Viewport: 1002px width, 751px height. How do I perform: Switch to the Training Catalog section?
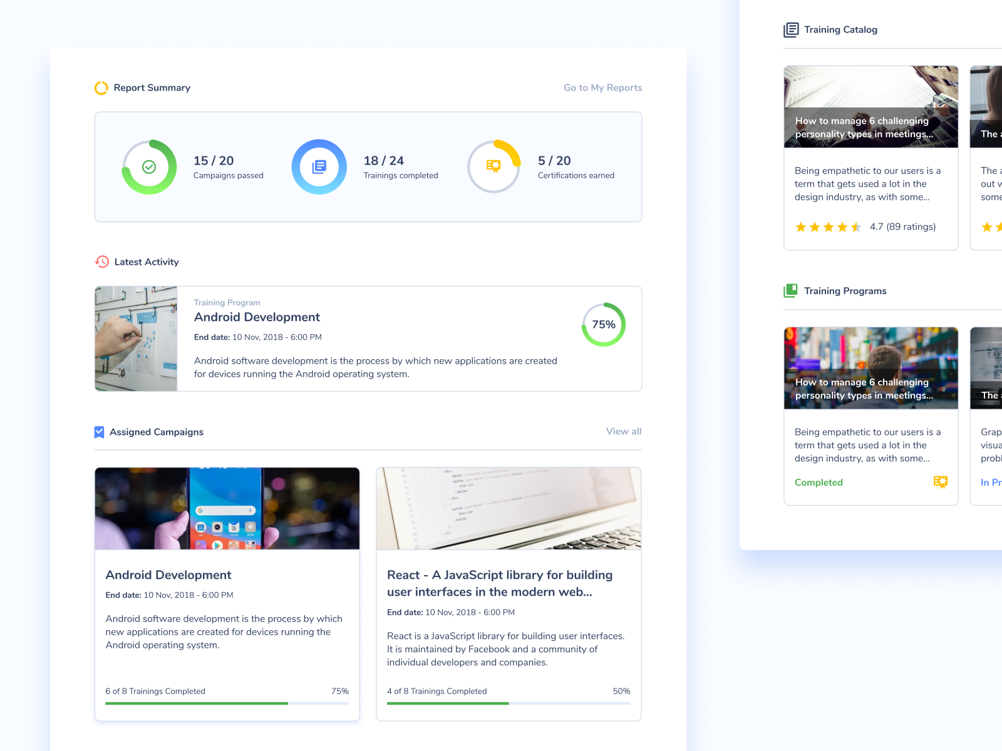(x=841, y=29)
